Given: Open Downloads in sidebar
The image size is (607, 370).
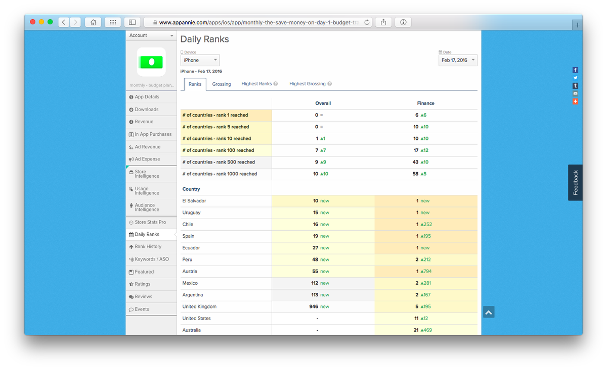Looking at the screenshot, I should [x=151, y=110].
